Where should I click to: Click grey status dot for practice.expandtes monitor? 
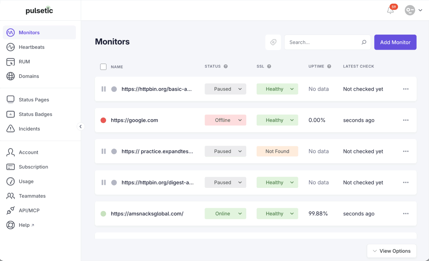114,151
